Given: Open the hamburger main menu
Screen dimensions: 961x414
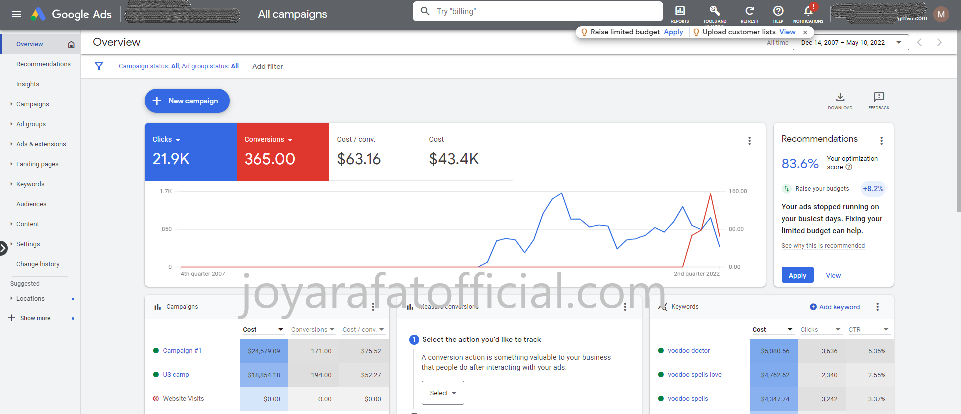Looking at the screenshot, I should tap(16, 14).
